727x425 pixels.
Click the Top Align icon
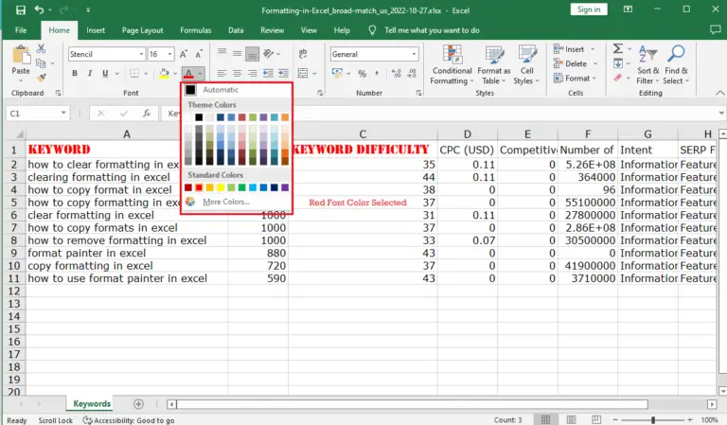[x=222, y=53]
